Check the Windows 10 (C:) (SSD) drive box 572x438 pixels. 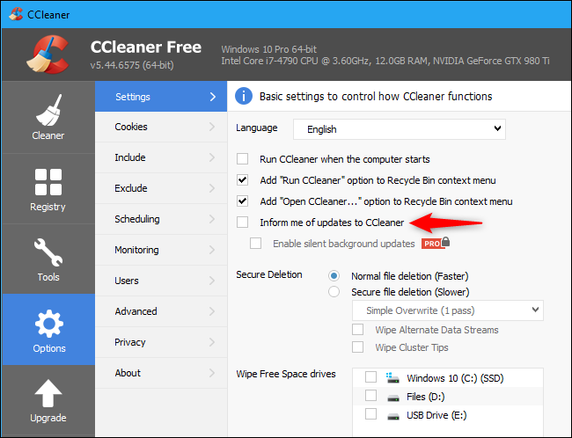coord(370,377)
